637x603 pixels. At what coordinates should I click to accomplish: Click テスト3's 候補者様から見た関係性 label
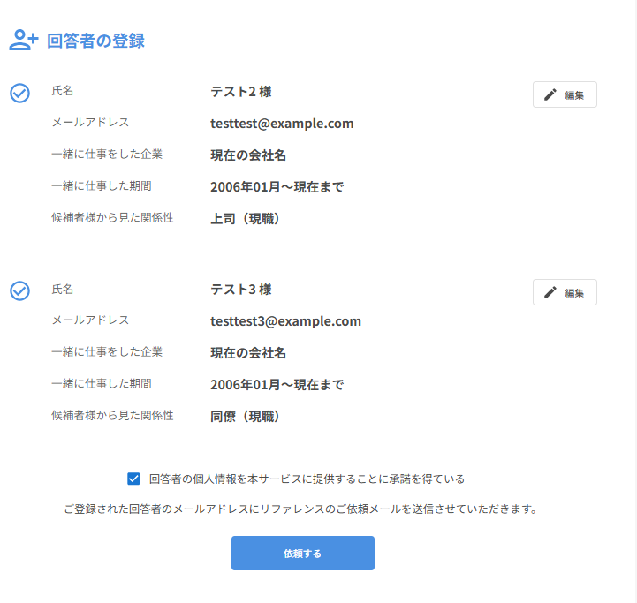coord(112,415)
